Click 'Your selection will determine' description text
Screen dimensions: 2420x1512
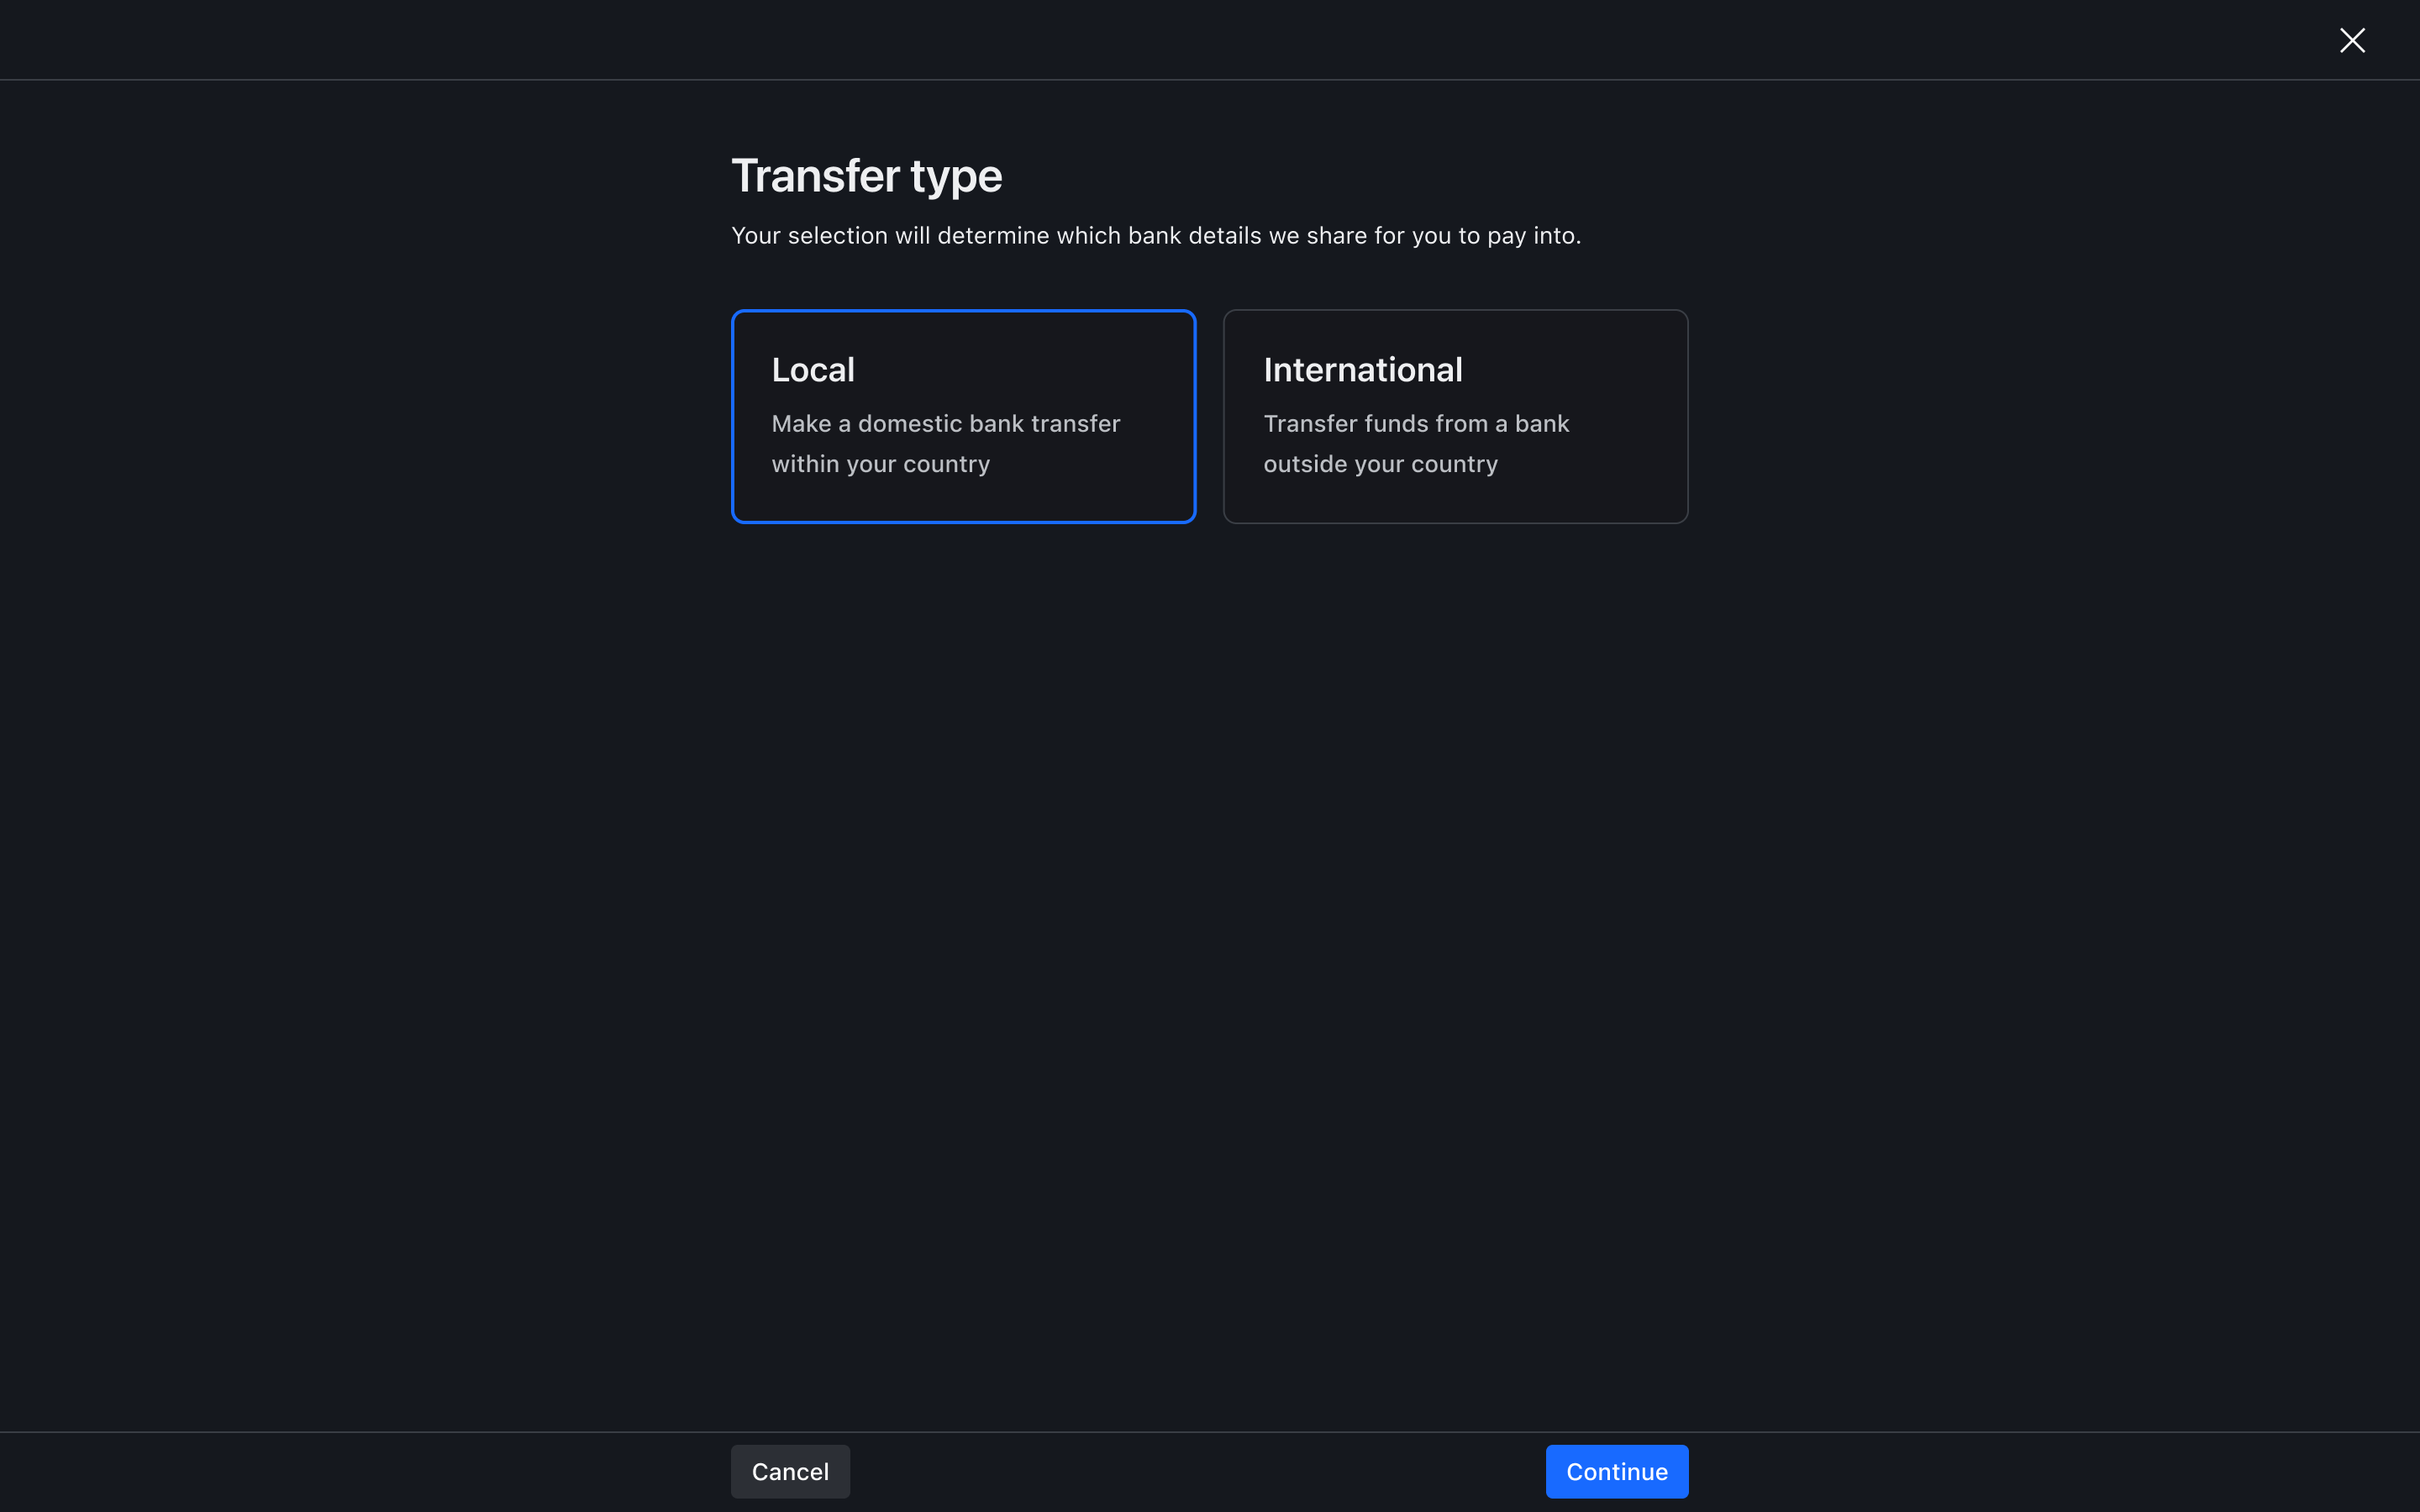(1156, 236)
